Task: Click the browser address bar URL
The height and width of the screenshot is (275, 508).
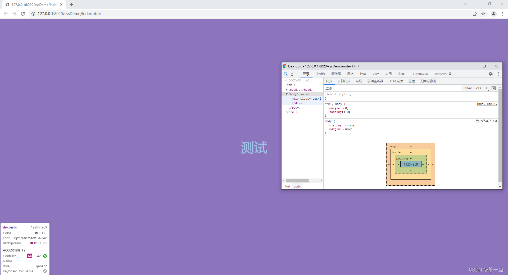Action: click(69, 14)
